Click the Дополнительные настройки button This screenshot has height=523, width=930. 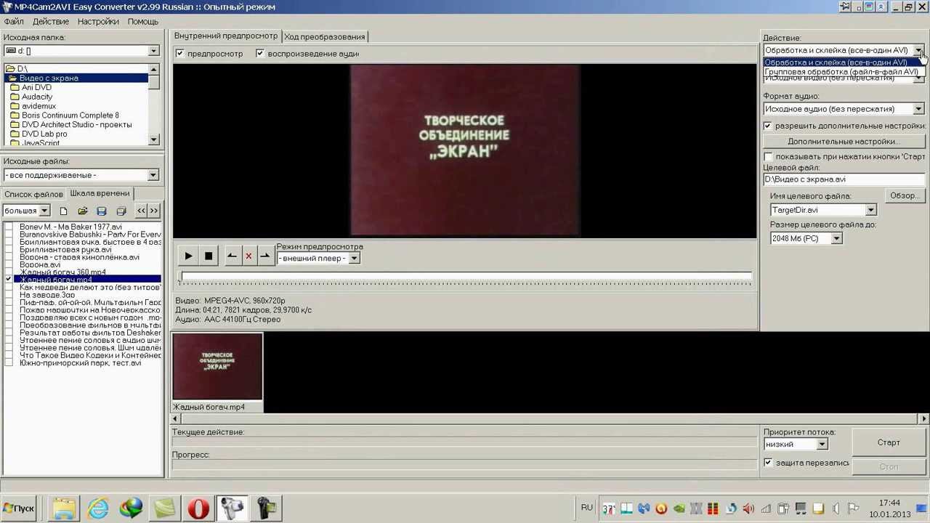tap(844, 142)
